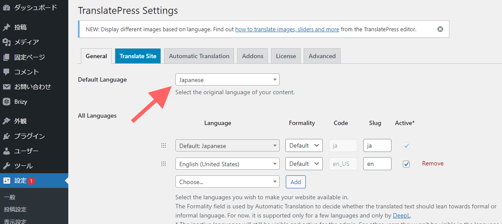
Task: Open the Default Language Japanese dropdown
Action: tap(227, 80)
